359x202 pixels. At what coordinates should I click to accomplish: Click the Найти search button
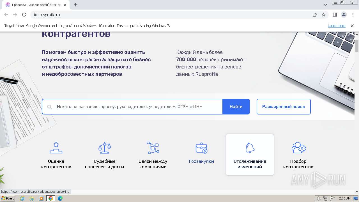236,107
